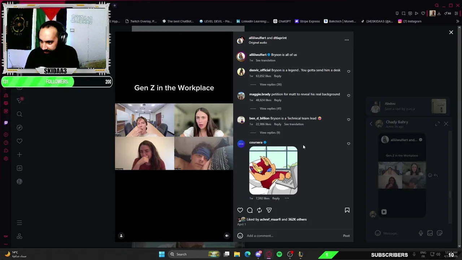Open the dtlaprint profile link
The height and width of the screenshot is (260, 462).
tap(280, 38)
